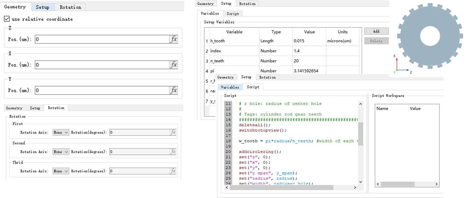The width and height of the screenshot is (467, 198).
Task: Click the Type column header
Action: point(276,32)
